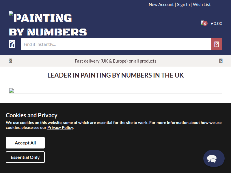
Task: Go to Sign In
Action: pyautogui.click(x=183, y=5)
